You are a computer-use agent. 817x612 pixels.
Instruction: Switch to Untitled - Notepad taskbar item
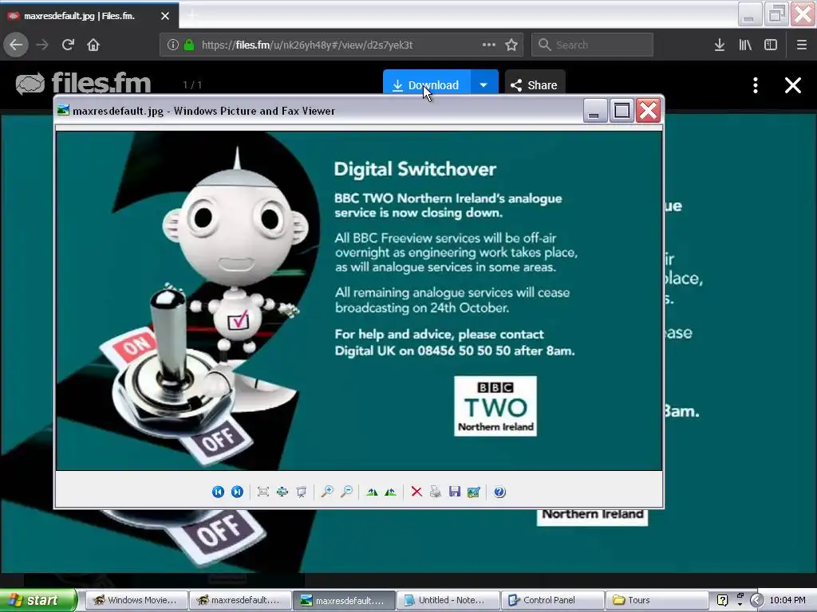coord(448,600)
